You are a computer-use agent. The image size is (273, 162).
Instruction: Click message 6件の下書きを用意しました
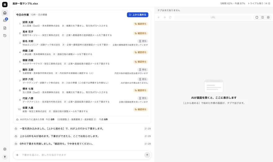point(56,144)
